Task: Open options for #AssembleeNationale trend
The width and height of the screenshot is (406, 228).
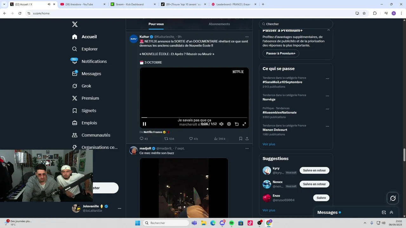Action: coord(327,109)
